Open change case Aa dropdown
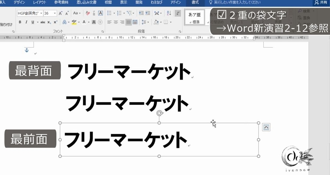This screenshot has width=330, height=175. point(77,13)
